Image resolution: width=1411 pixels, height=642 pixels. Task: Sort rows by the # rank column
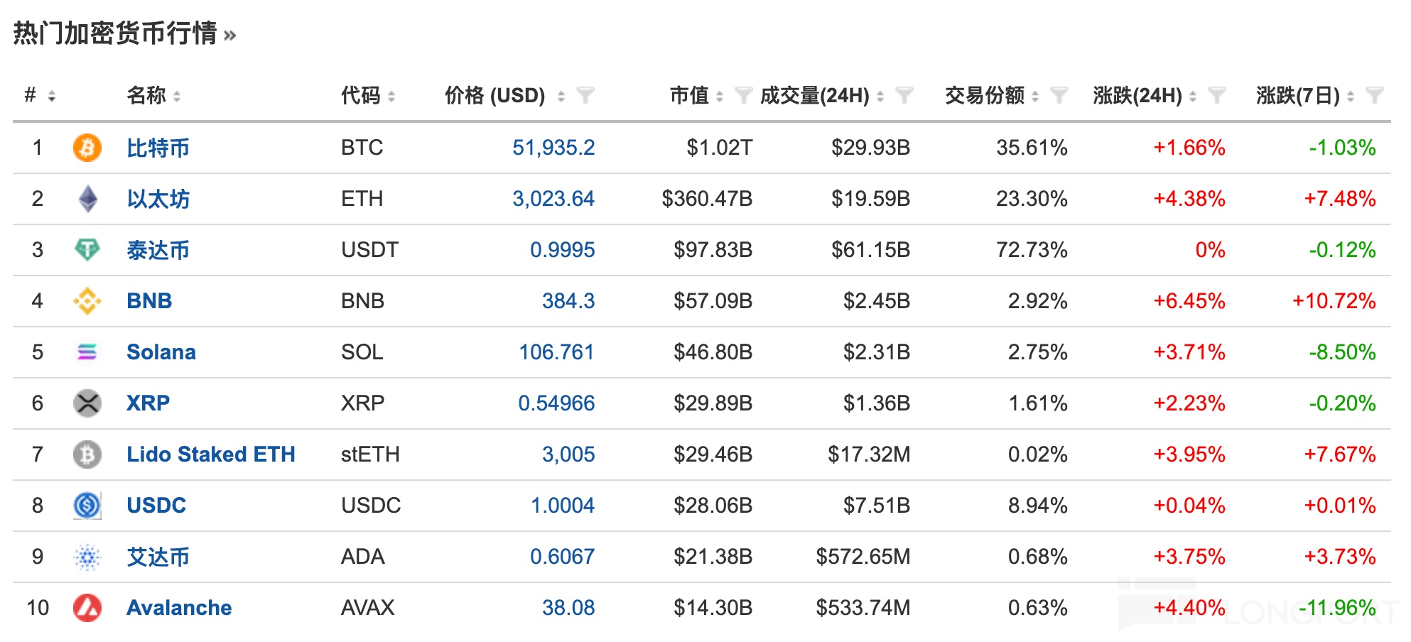[x=52, y=96]
